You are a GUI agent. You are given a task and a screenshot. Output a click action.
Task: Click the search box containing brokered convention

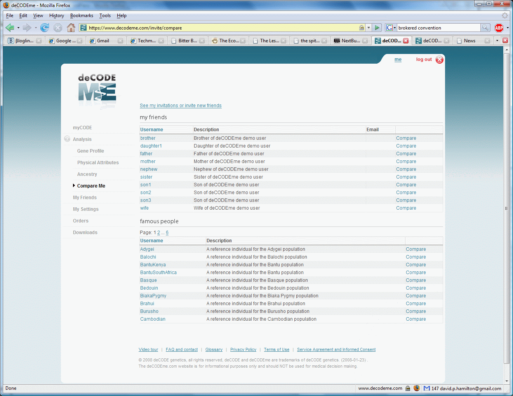pyautogui.click(x=439, y=28)
